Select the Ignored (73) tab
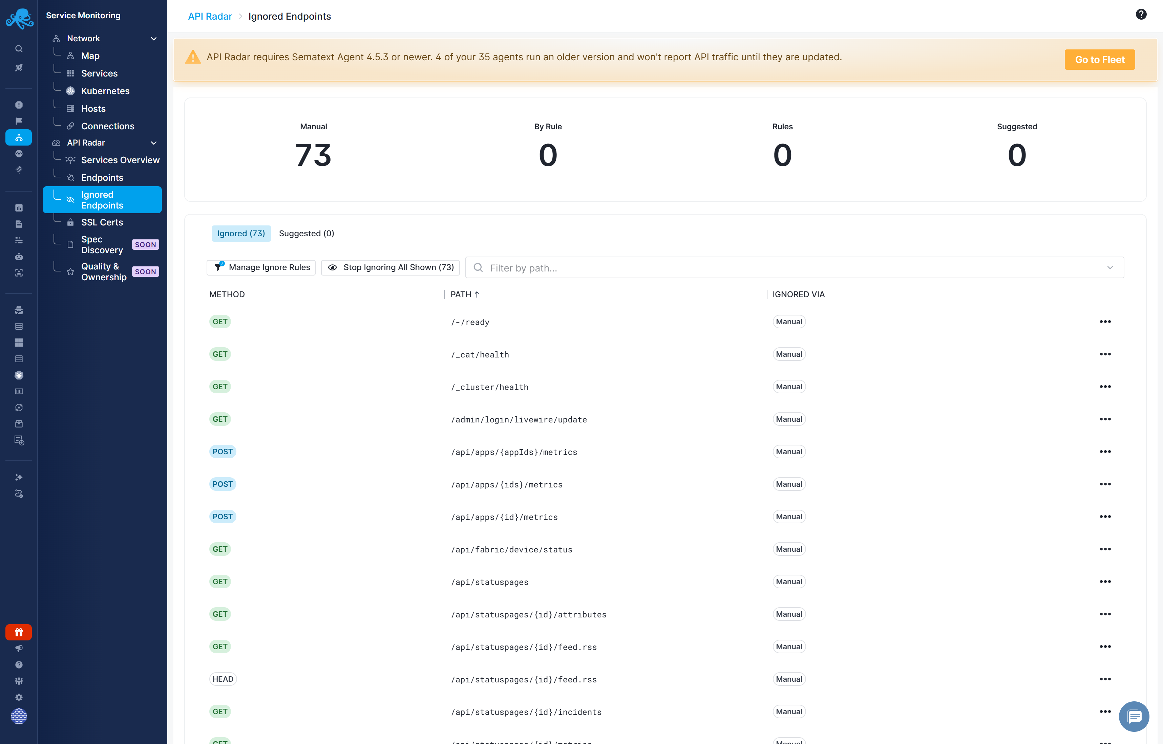 [x=241, y=233]
